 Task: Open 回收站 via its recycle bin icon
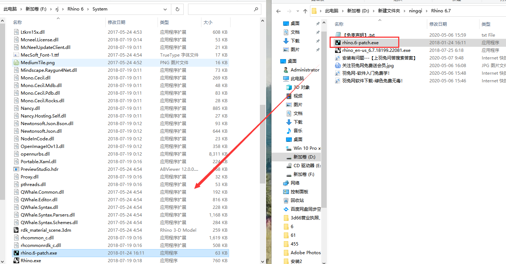tap(286, 201)
